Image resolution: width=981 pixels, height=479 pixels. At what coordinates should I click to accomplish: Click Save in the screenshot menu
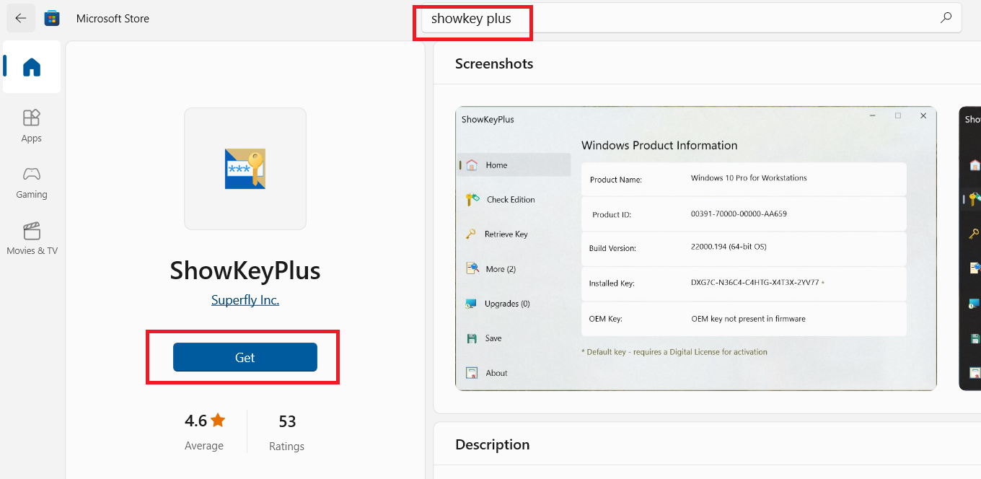point(493,338)
